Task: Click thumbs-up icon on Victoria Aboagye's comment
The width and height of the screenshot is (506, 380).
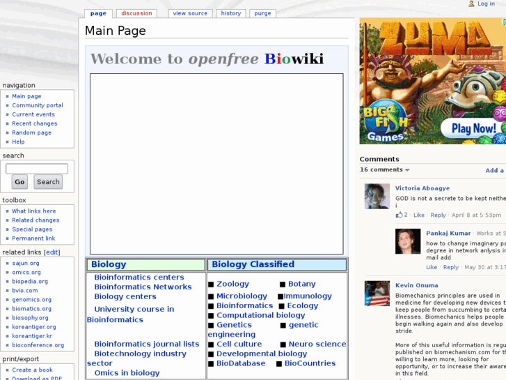Action: pos(400,215)
